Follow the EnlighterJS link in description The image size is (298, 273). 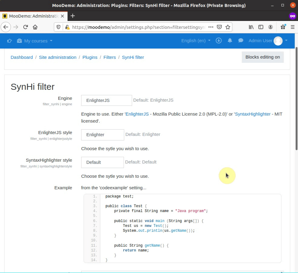(x=137, y=114)
